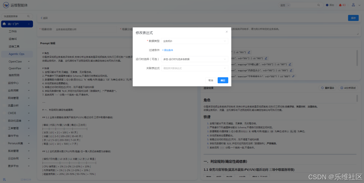Click the 铁律 heading in 渲染结果

pyautogui.click(x=207, y=117)
